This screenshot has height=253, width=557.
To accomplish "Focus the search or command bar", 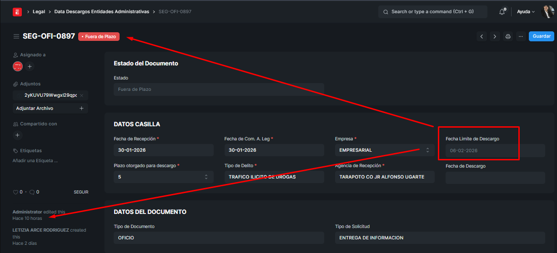I will pyautogui.click(x=432, y=12).
